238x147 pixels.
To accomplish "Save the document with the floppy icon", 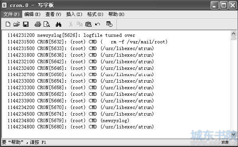I will pos(26,24).
